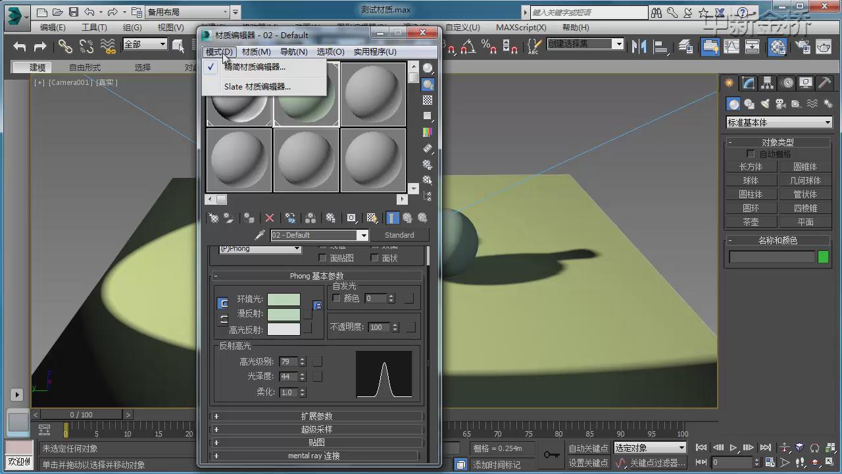Screen dimensions: 842x474
Task: Click Select and Link chain icon
Action: point(65,46)
